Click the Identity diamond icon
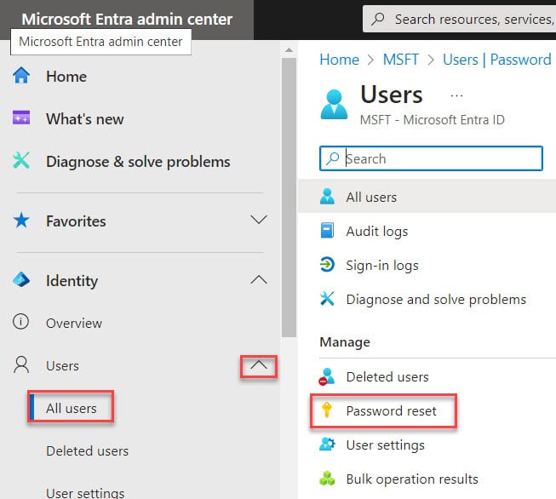Viewport: 556px width, 499px height. pyautogui.click(x=21, y=280)
